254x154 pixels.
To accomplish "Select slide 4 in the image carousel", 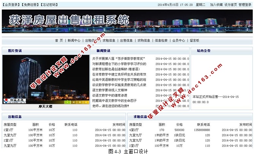I will (x=86, y=102).
